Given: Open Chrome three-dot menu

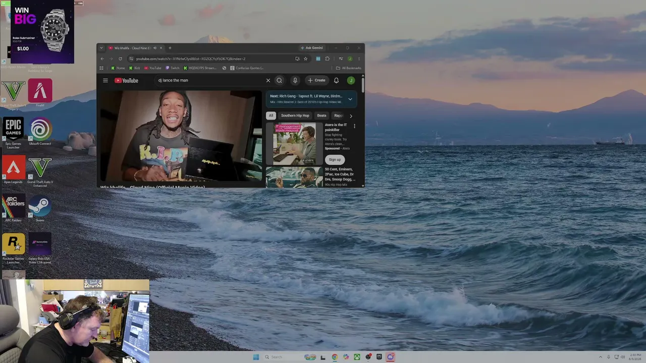Looking at the screenshot, I should tap(359, 58).
